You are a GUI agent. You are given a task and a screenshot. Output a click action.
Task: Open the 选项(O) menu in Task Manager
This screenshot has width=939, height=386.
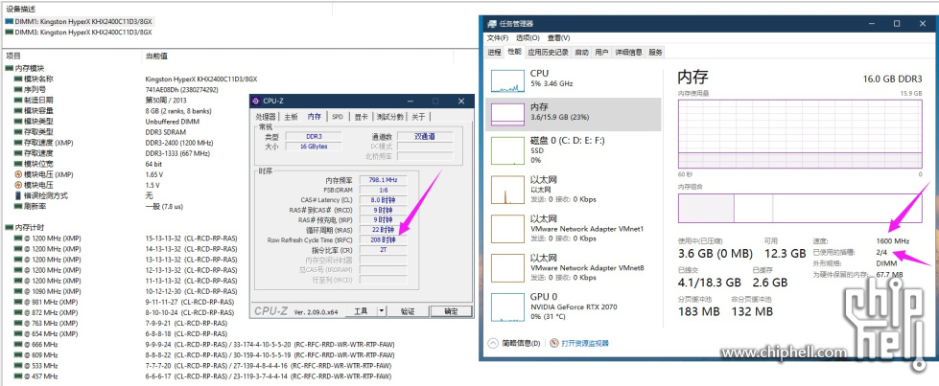[528, 37]
